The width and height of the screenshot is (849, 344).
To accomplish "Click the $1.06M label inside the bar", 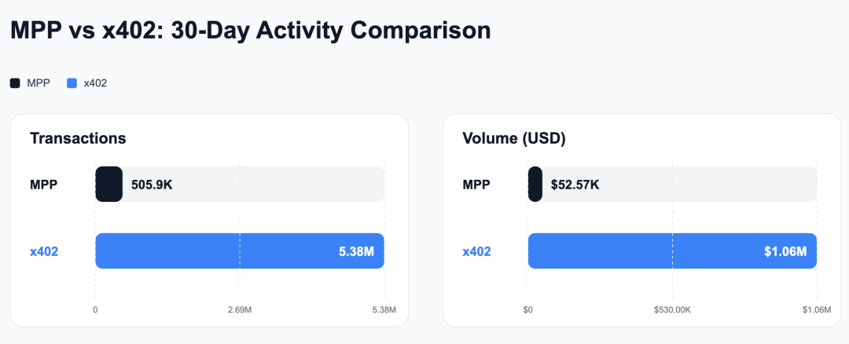I will click(x=785, y=251).
